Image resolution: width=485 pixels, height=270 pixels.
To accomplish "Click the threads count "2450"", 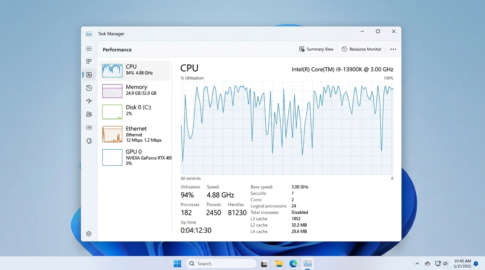I will click(214, 213).
